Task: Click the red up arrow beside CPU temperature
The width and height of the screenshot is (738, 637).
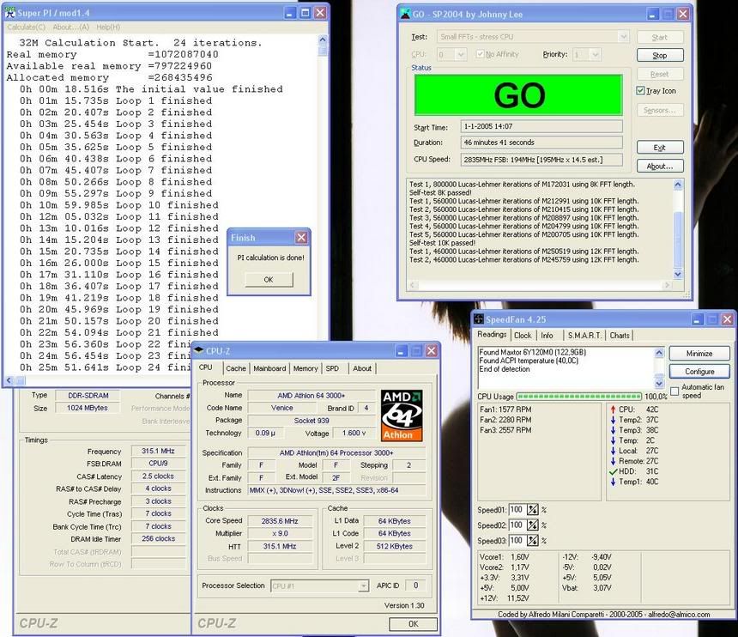Action: (613, 409)
